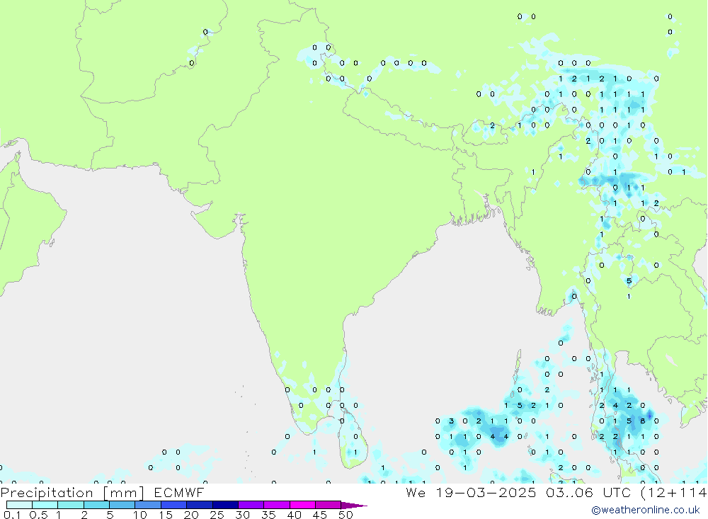
Task: Click the legend label '0.1'
Action: click(x=12, y=515)
